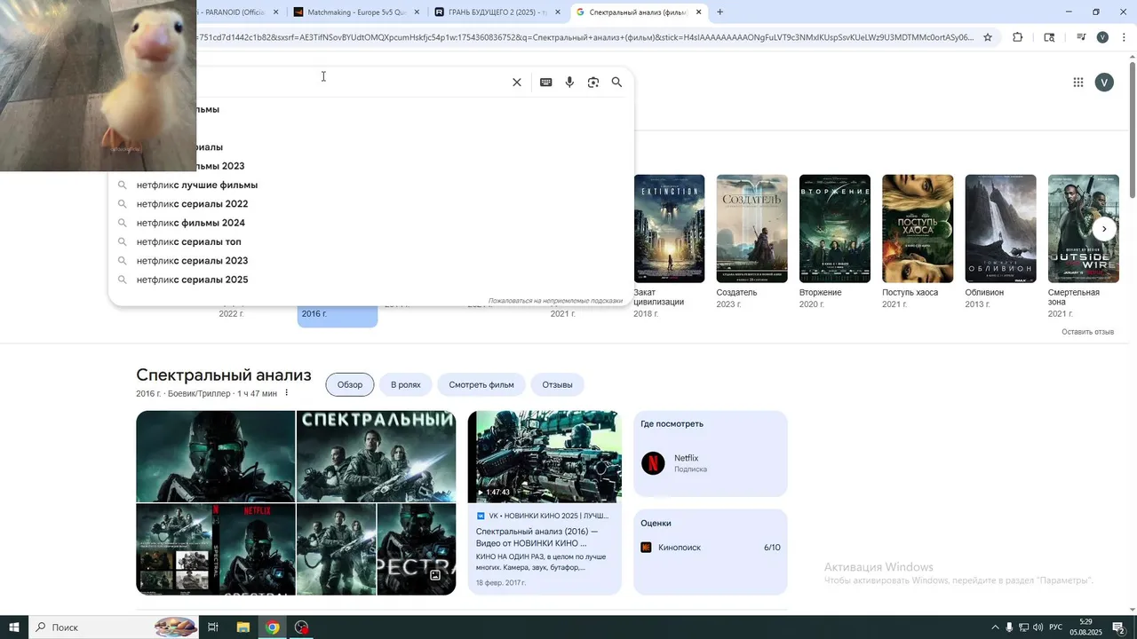Screen dimensions: 1137x639
Task: Select the Отзывы chip
Action: tap(557, 384)
